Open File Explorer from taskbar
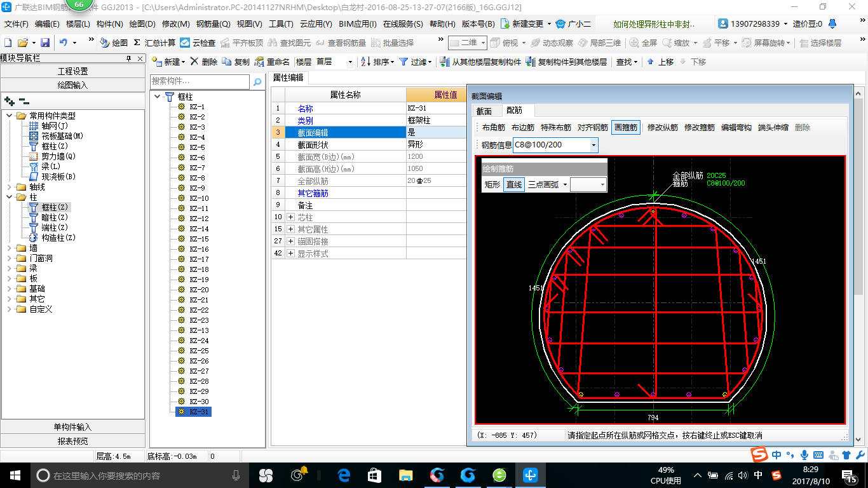The width and height of the screenshot is (868, 488). tap(405, 475)
